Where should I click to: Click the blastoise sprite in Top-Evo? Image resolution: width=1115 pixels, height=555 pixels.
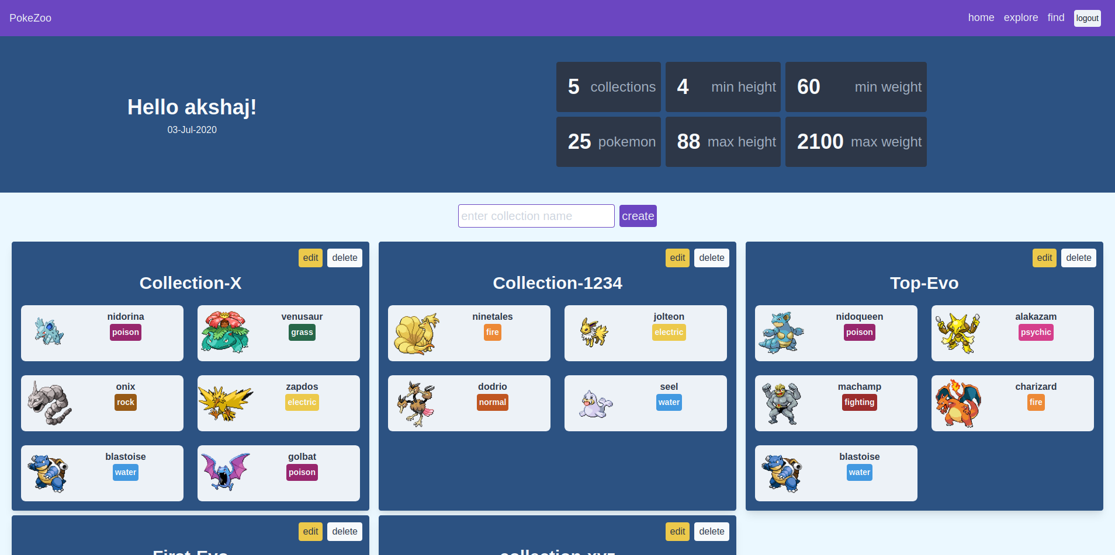pos(782,473)
